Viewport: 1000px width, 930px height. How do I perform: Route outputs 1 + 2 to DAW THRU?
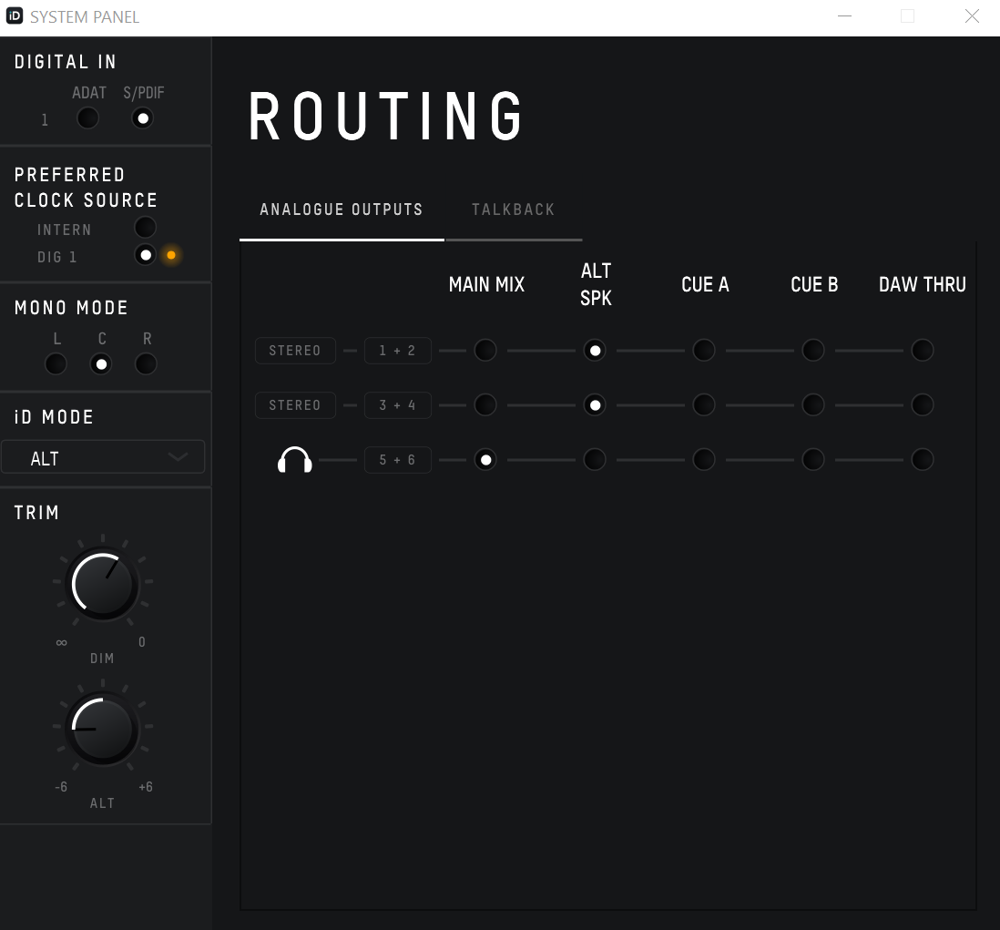923,350
